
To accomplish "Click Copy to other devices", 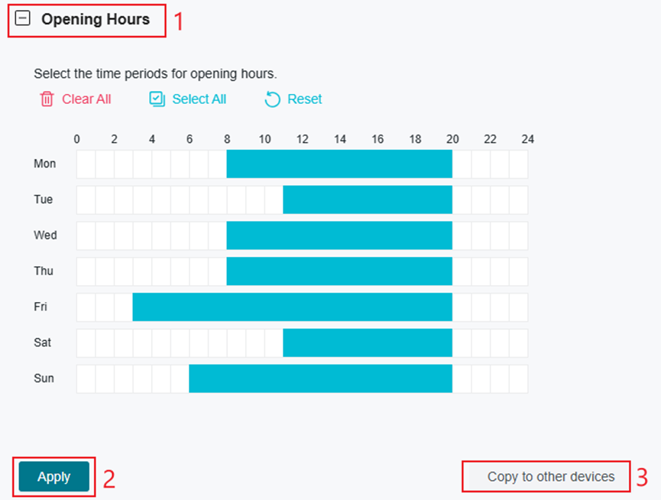I will click(x=546, y=476).
